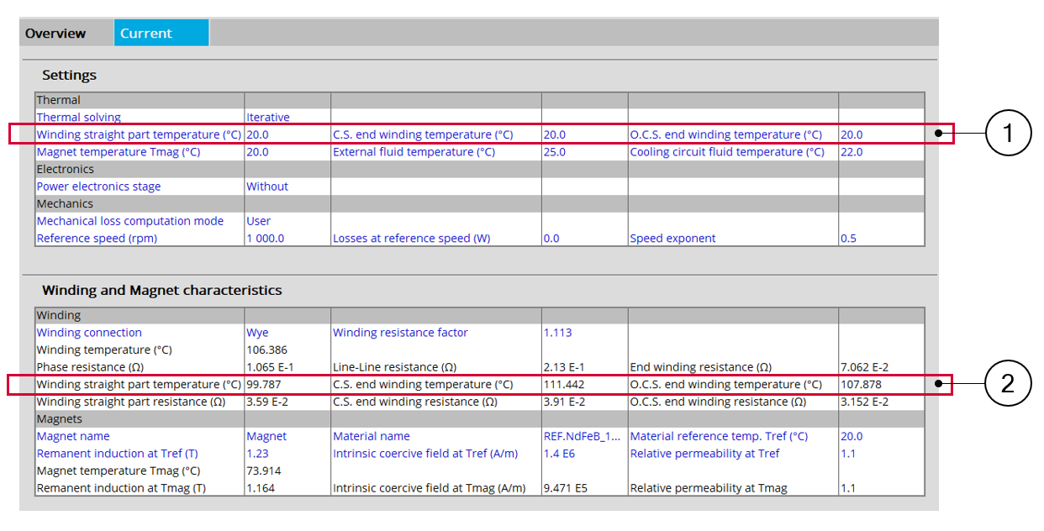Select the 0.5 speed exponent value

[848, 239]
